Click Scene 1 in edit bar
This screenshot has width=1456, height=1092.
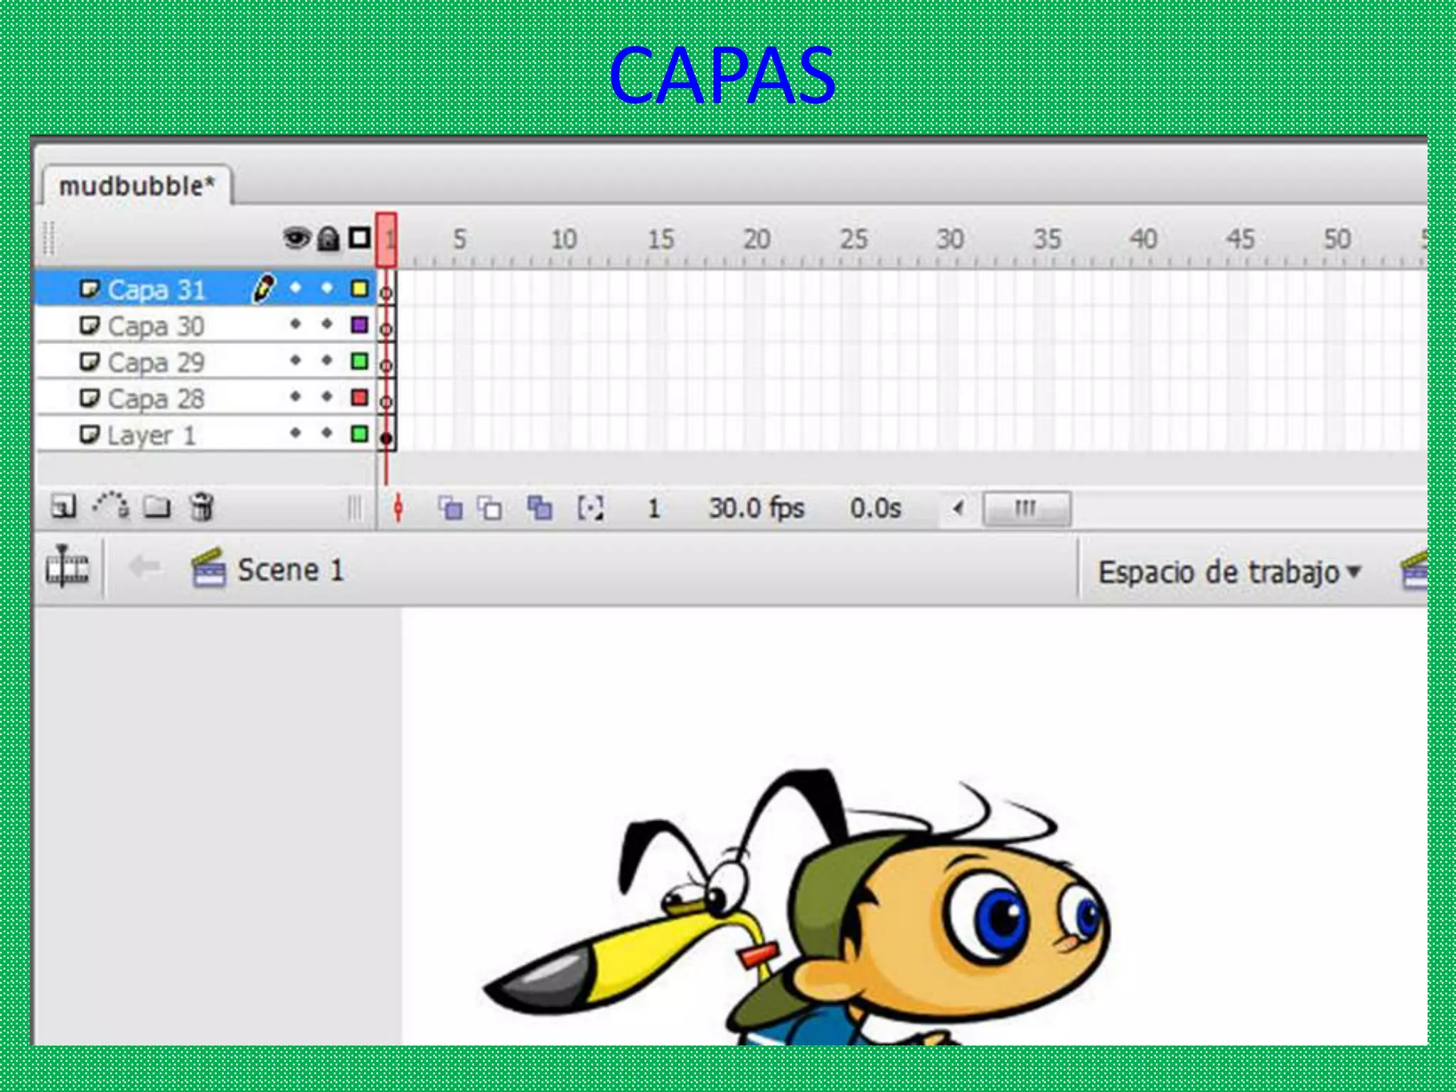click(x=290, y=570)
